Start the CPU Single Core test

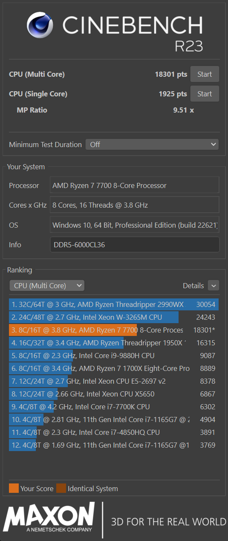click(x=205, y=94)
